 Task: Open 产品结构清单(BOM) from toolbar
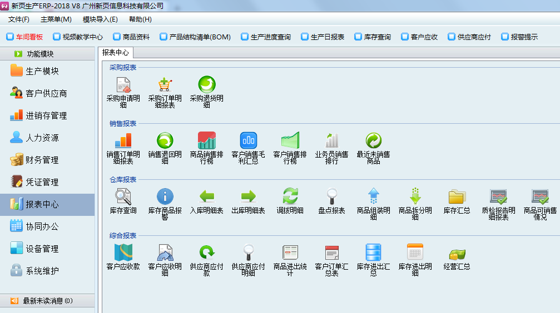(195, 37)
